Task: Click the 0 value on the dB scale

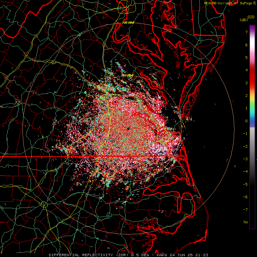Action: click(246, 121)
